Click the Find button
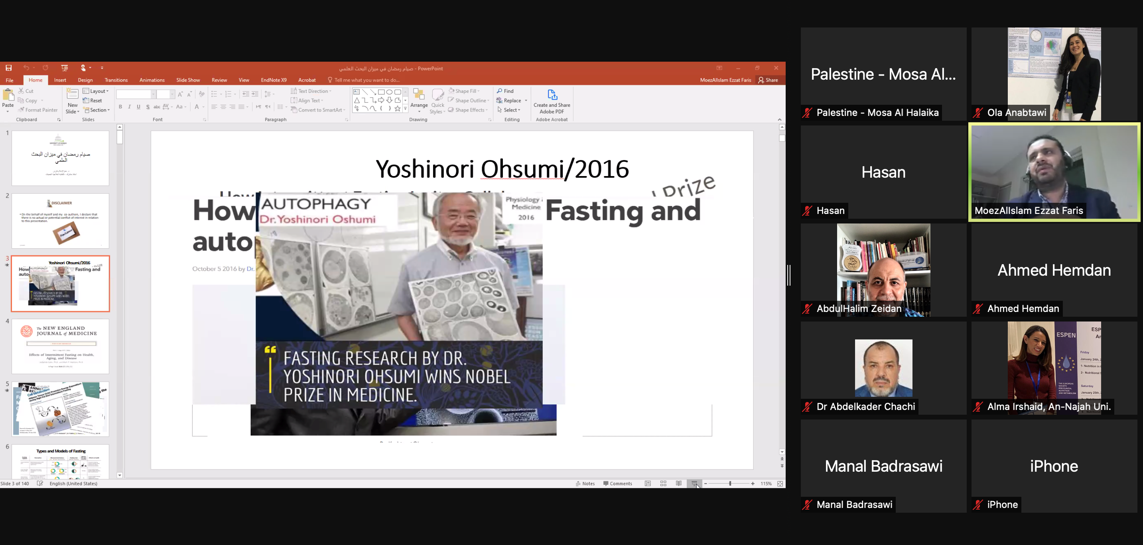Image resolution: width=1143 pixels, height=545 pixels. (x=505, y=91)
